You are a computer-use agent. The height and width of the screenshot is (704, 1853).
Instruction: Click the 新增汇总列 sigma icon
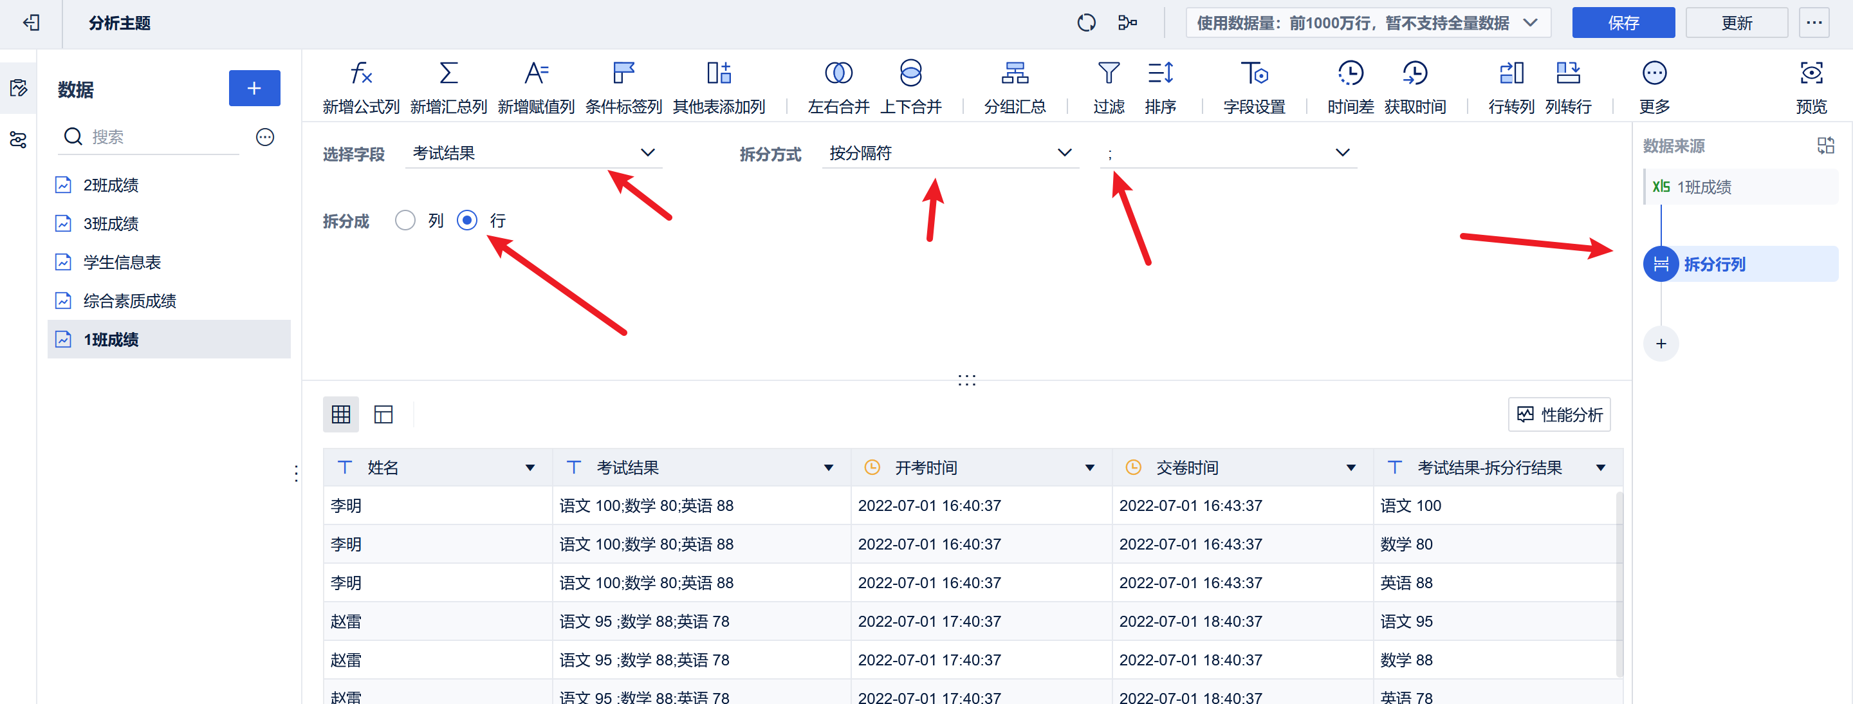448,73
